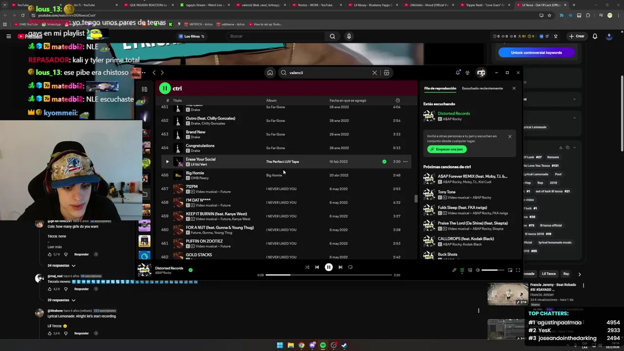Expand 34 respuestas comment replies
This screenshot has width=624, height=351.
61,266
